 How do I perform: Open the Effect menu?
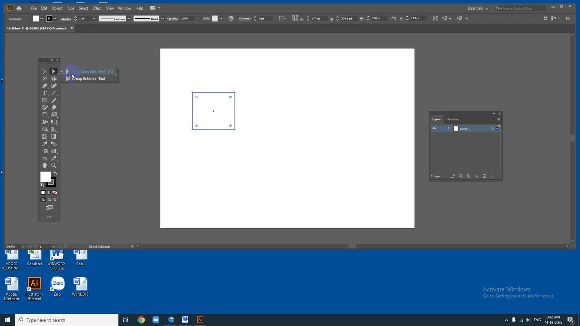click(x=97, y=8)
